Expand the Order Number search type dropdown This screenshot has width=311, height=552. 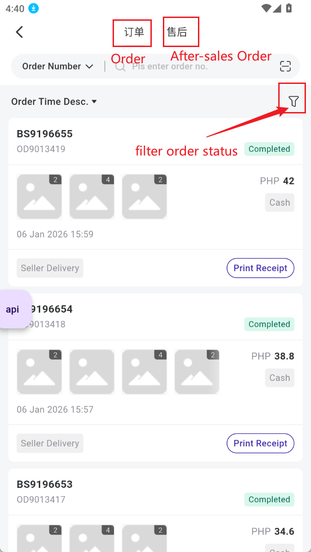coord(58,66)
